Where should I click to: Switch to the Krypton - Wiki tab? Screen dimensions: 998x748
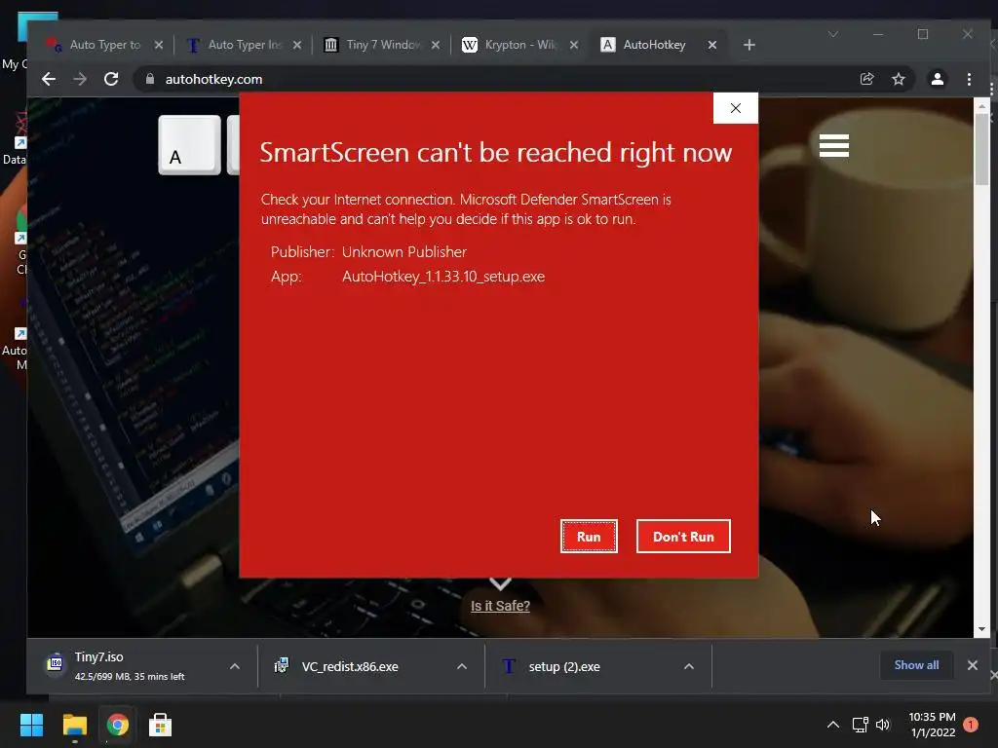(520, 45)
